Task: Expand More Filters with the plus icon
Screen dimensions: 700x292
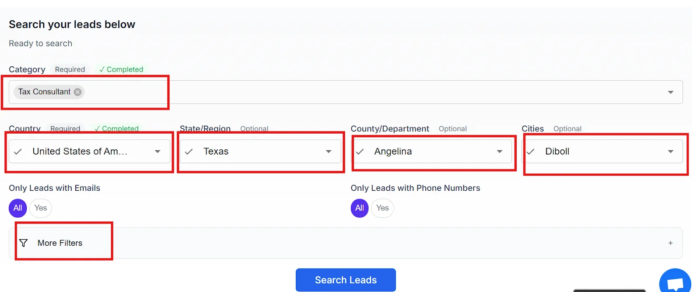Action: coord(670,243)
